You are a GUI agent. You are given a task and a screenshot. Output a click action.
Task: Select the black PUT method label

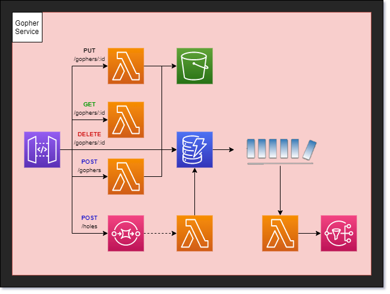coord(89,51)
